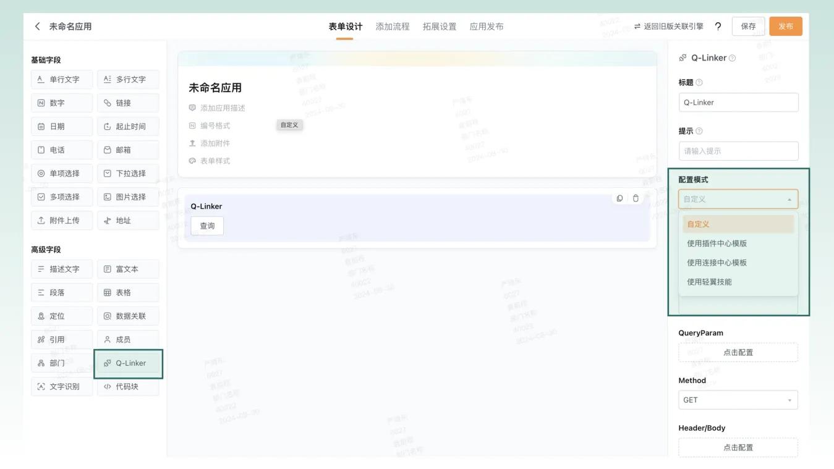Open the help question mark icon
The width and height of the screenshot is (834, 469).
tap(718, 27)
